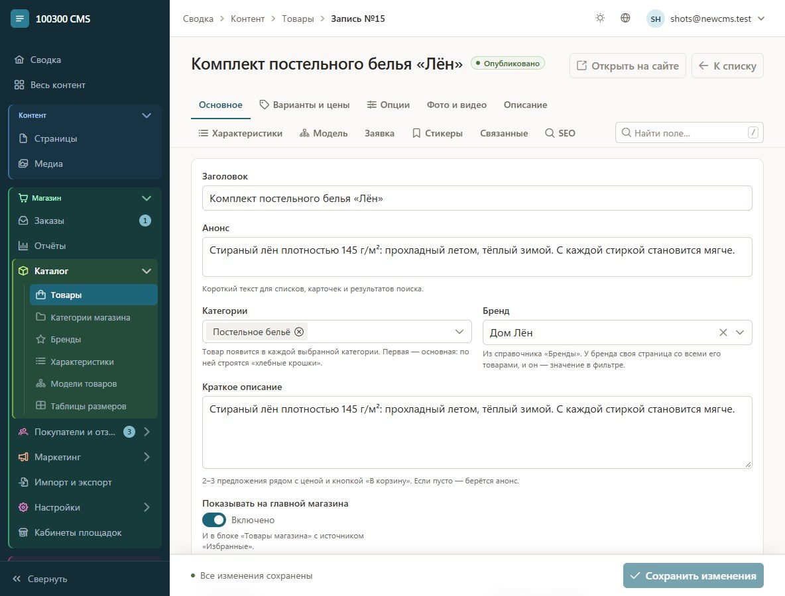Click the 100300 CMS logo icon
Viewport: 785px width, 596px height.
[x=19, y=19]
